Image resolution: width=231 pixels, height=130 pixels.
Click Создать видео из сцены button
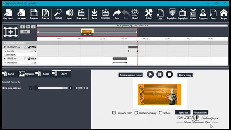point(131,75)
